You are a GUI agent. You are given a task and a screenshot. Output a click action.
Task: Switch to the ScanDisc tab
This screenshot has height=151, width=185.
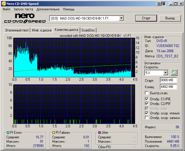[88, 30]
